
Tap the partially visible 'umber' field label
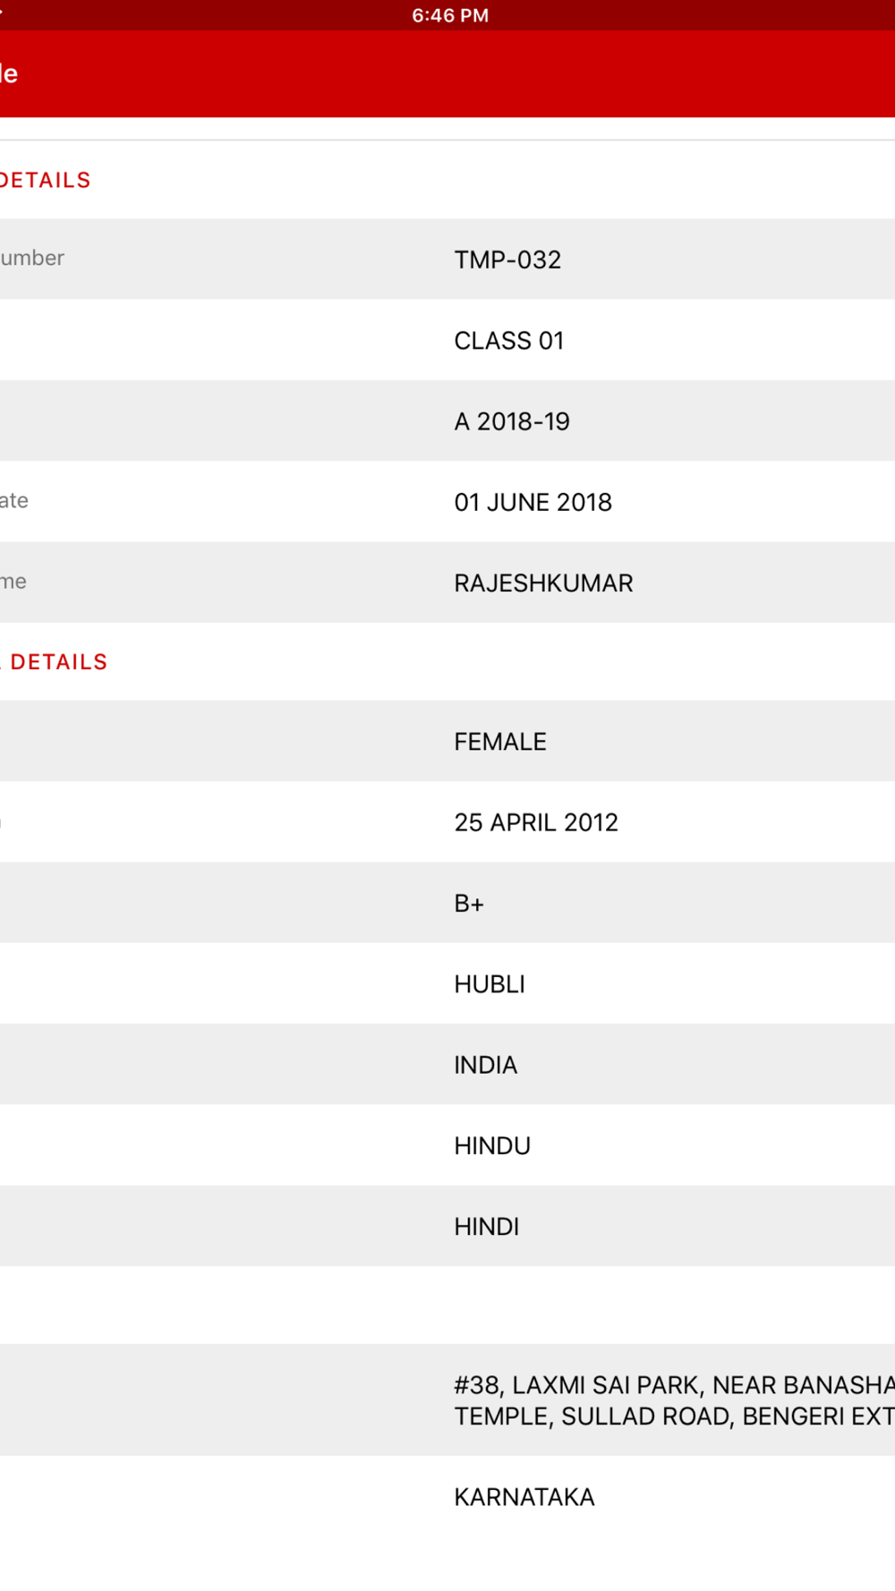pos(32,259)
